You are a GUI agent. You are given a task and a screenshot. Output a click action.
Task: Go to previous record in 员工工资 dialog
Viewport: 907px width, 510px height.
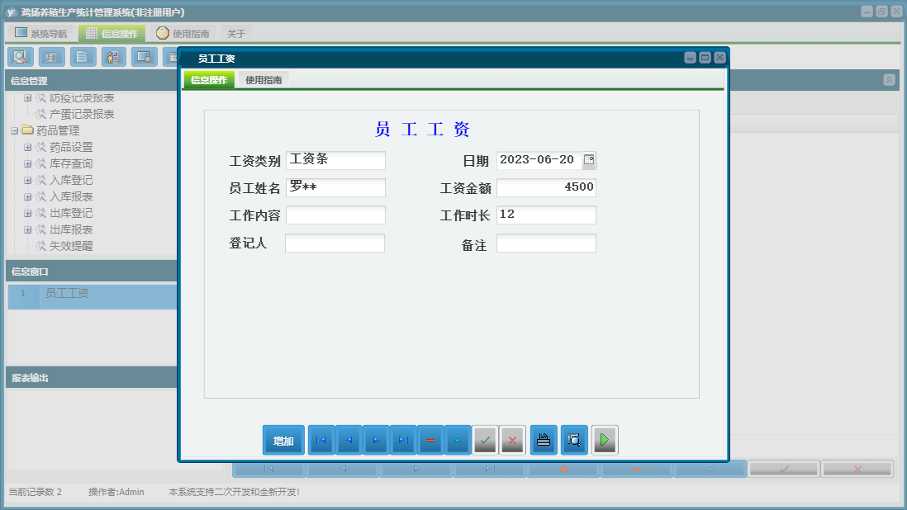(x=349, y=440)
